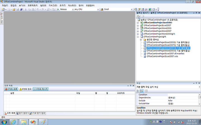Open the Release configuration dropdown
This screenshot has width=201, height=125.
point(73,9)
